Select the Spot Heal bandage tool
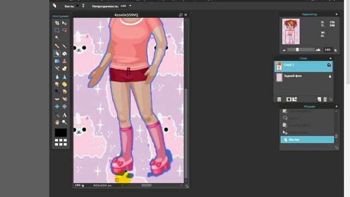Screen dimensions: 350x197 65,99
